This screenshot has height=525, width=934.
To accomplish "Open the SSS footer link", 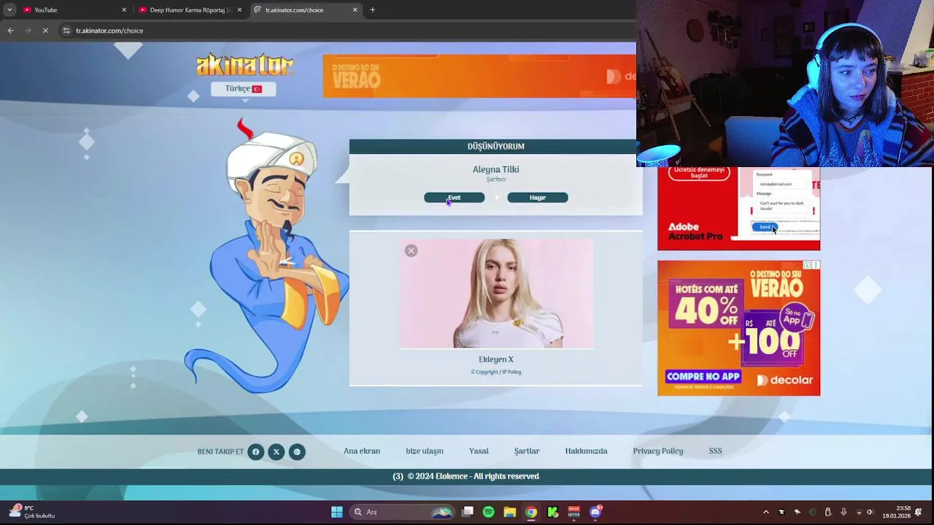I will coord(715,451).
